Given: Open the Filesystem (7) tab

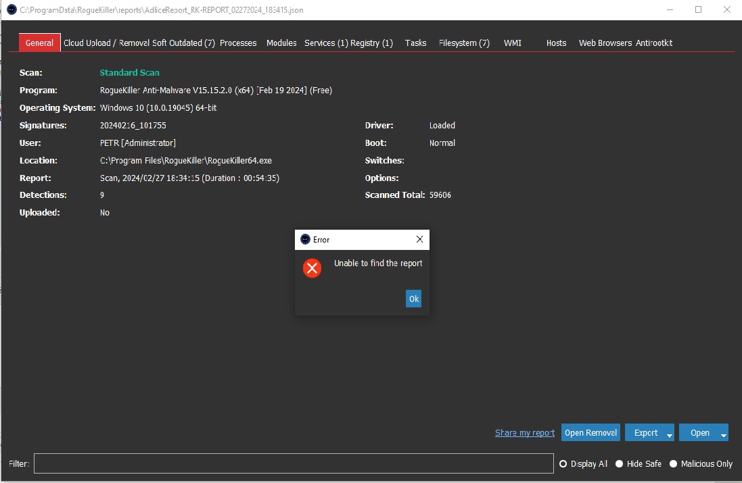Looking at the screenshot, I should 464,43.
